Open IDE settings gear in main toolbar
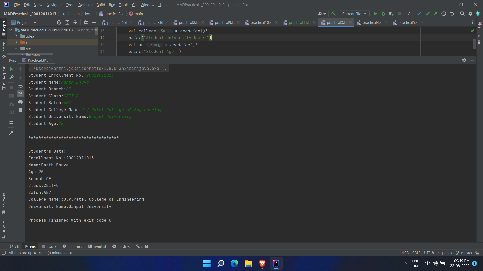 pyautogui.click(x=470, y=14)
